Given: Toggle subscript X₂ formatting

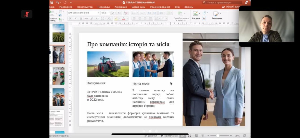Looking at the screenshot, I should click(97, 19).
